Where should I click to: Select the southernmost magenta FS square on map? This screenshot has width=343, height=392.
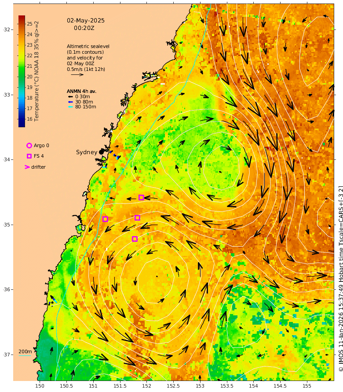pos(135,239)
